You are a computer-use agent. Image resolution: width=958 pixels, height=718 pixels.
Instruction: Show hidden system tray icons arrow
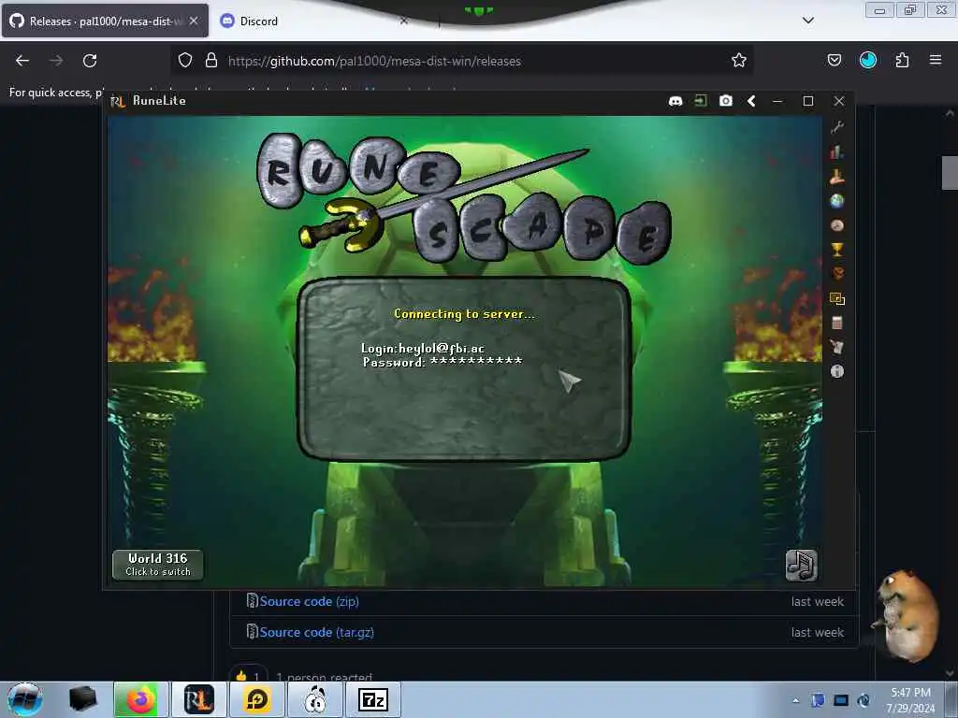coord(795,700)
